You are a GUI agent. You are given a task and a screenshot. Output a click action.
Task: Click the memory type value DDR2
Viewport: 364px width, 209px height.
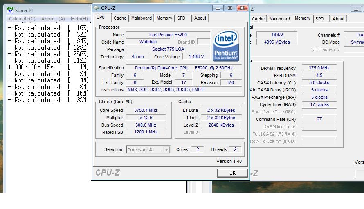(277, 35)
